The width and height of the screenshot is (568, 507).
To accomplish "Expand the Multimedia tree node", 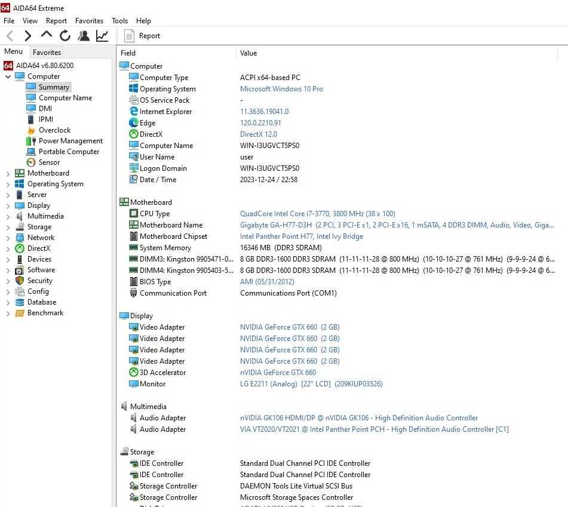I will pos(8,217).
